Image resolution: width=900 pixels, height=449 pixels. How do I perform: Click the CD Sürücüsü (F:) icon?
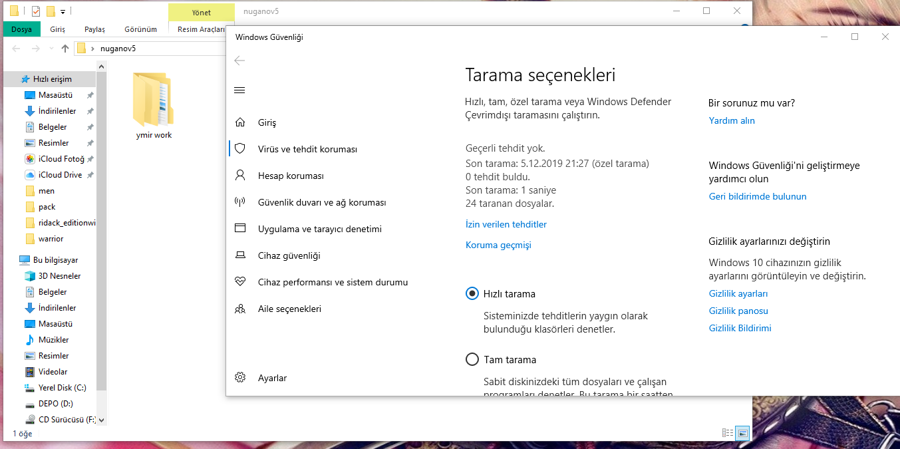coord(30,420)
